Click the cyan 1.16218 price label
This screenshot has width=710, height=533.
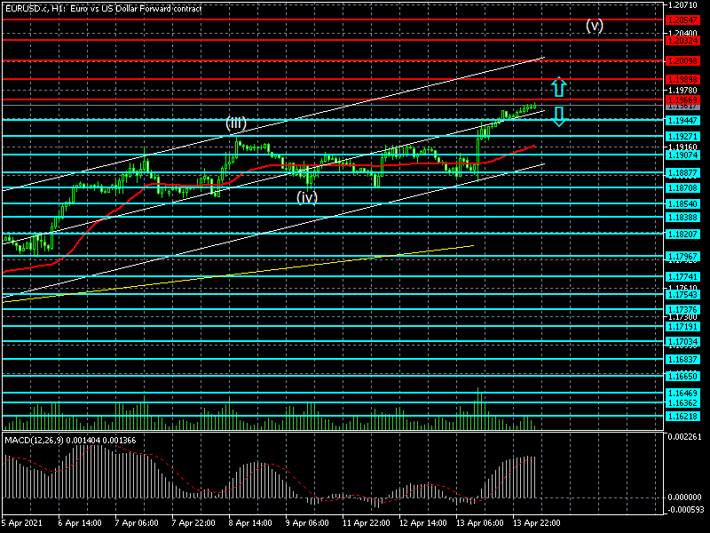click(x=682, y=416)
